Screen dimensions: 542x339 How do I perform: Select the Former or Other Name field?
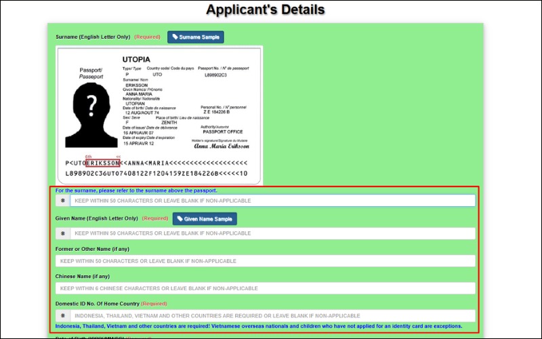(x=266, y=261)
